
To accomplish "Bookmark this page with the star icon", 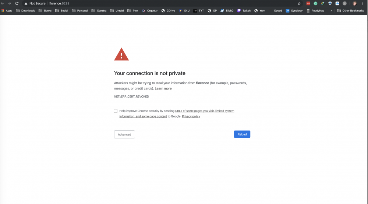I will point(299,4).
